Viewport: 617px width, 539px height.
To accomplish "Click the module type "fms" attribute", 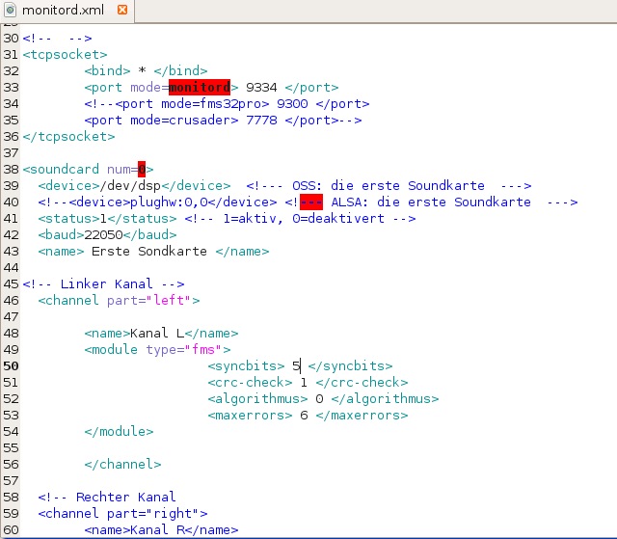I will click(x=184, y=350).
